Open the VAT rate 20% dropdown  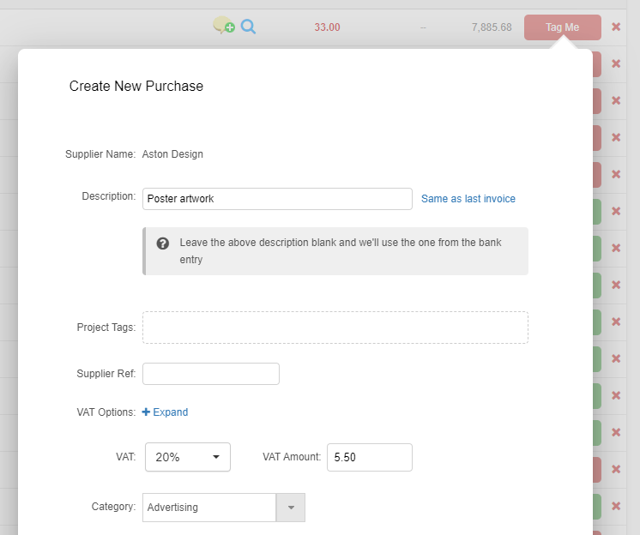188,457
